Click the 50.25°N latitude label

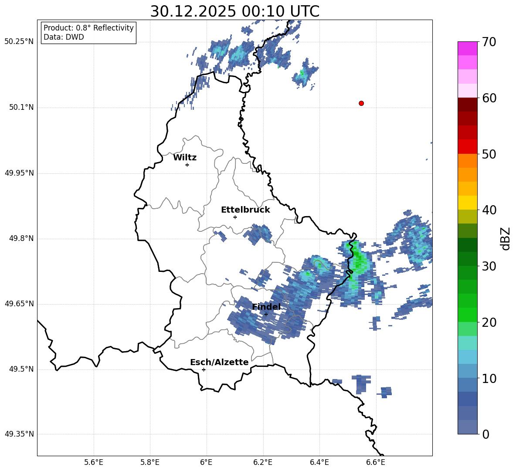[19, 42]
